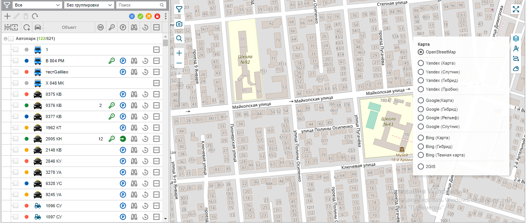Click the map zoom slider handle
The image size is (526, 223).
pyautogui.click(x=179, y=76)
